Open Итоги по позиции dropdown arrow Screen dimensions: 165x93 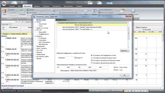pos(114,13)
